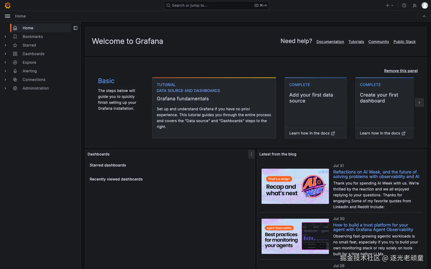
Task: Select Administration in the navigation menu
Action: (36, 88)
